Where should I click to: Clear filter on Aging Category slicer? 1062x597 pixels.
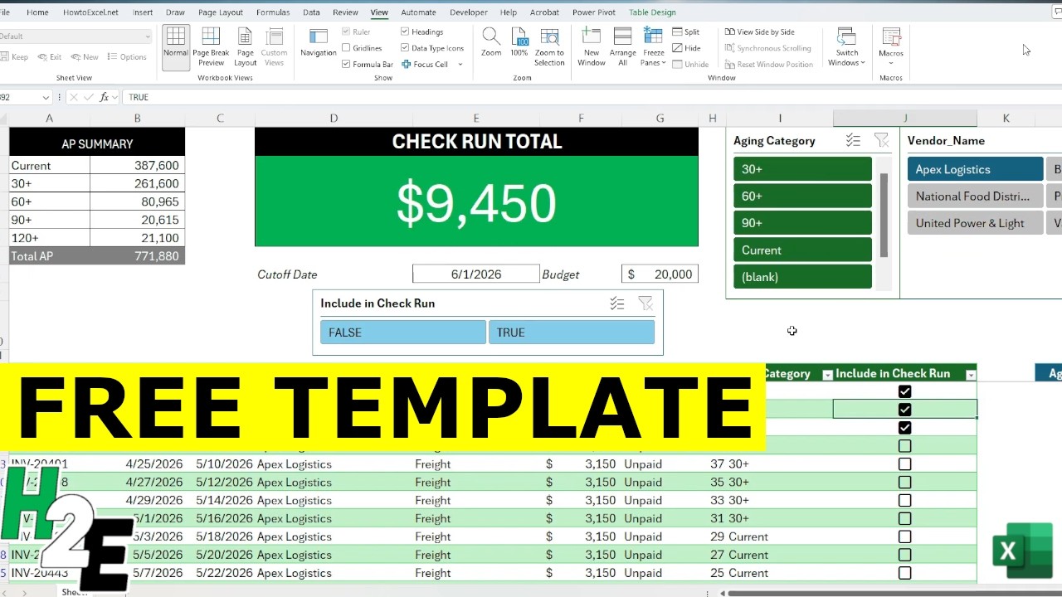pyautogui.click(x=881, y=141)
